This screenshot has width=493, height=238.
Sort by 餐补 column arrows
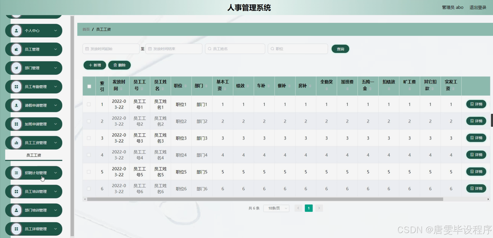tap(289, 86)
